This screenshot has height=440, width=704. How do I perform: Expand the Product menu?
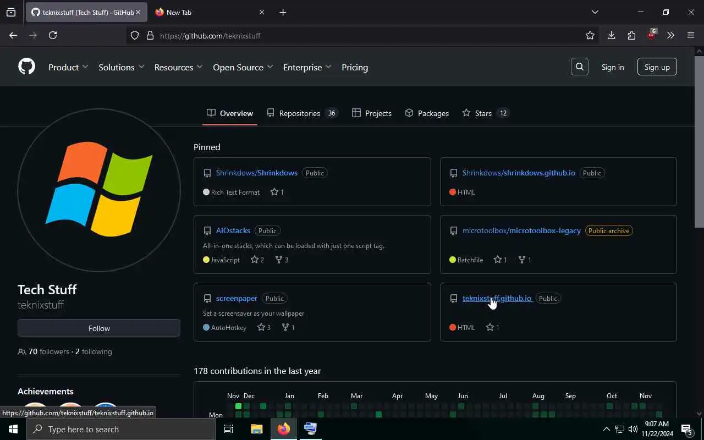68,67
